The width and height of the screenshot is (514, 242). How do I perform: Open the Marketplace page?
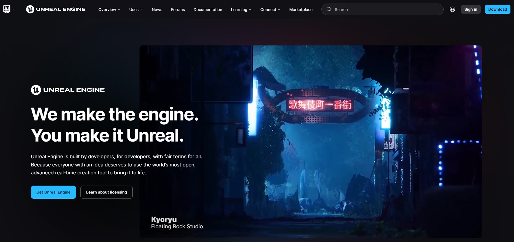pos(301,10)
